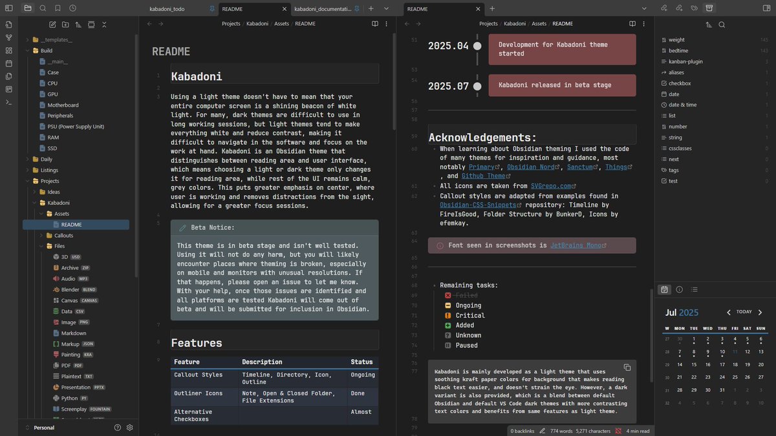Toggle reading view in left README pane
The width and height of the screenshot is (776, 436).
pyautogui.click(x=375, y=24)
